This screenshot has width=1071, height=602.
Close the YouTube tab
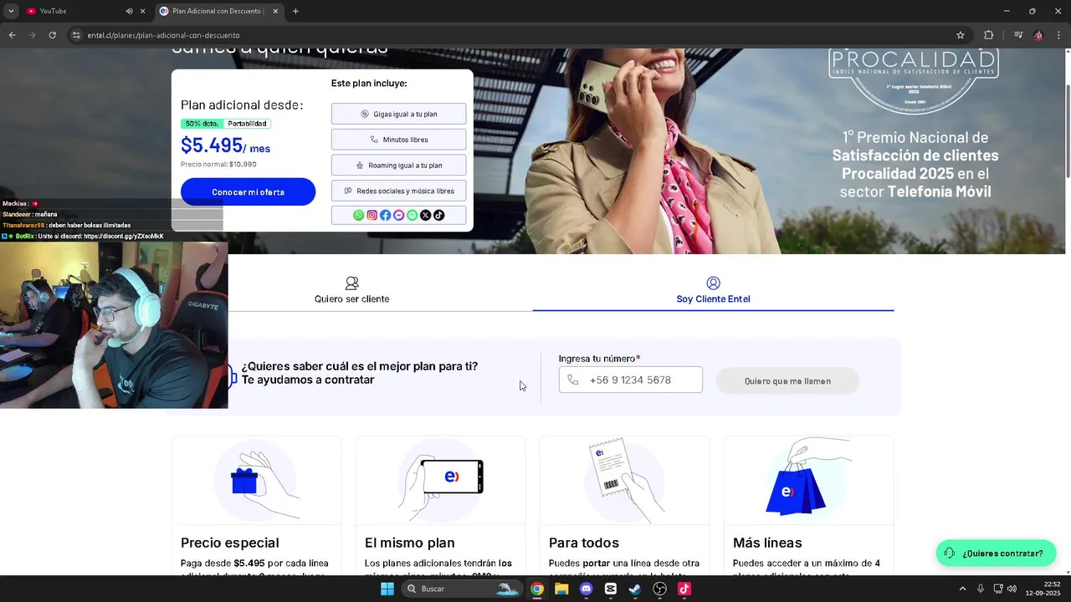tap(143, 11)
